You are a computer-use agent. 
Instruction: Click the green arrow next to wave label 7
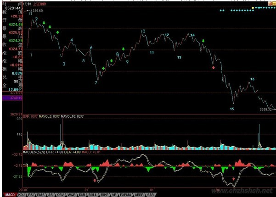click(103, 68)
